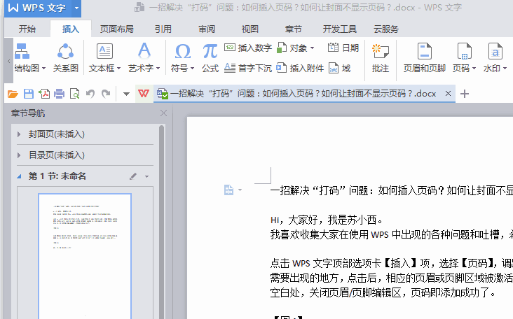Expand the 符号 dropdown arrow
The height and width of the screenshot is (319, 513).
point(192,69)
